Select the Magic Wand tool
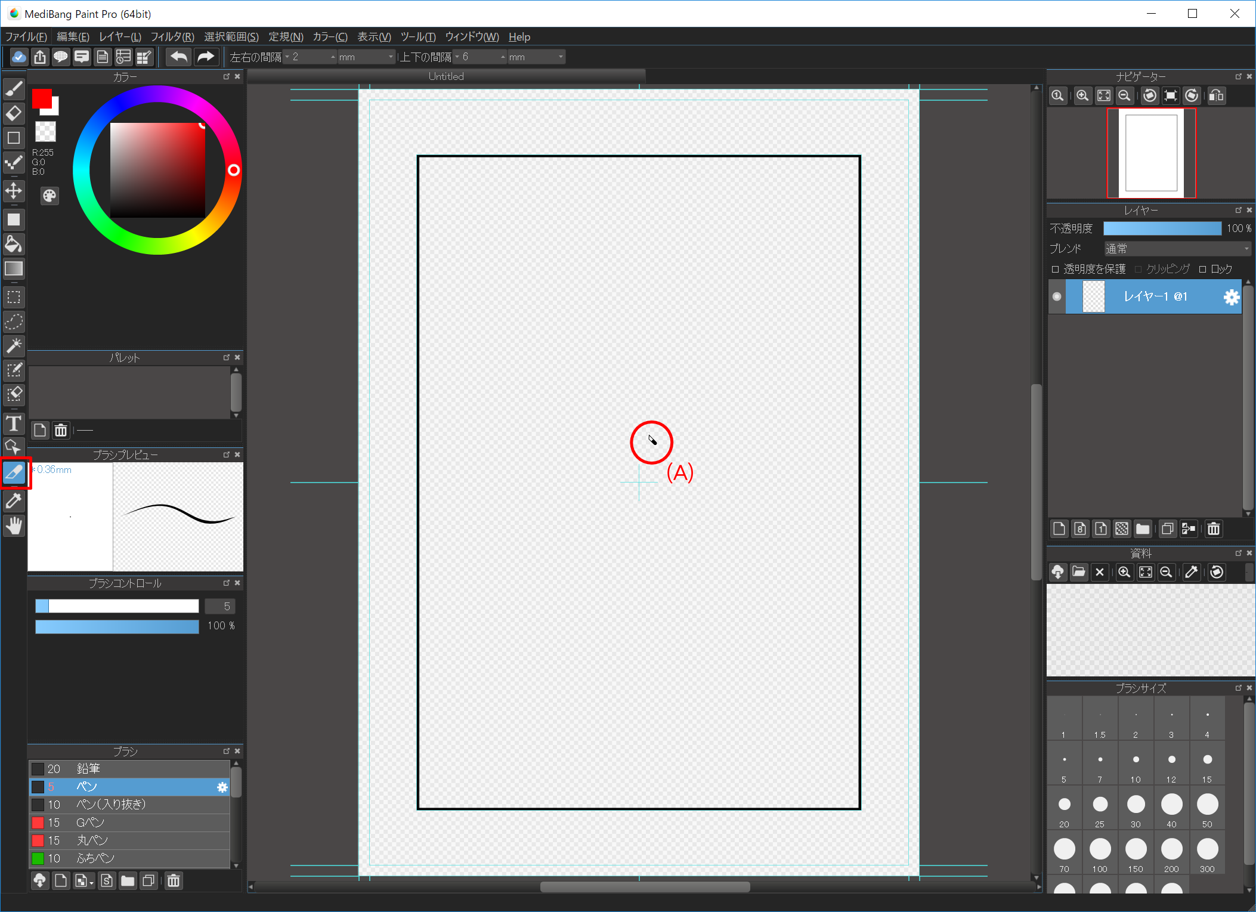 point(14,345)
